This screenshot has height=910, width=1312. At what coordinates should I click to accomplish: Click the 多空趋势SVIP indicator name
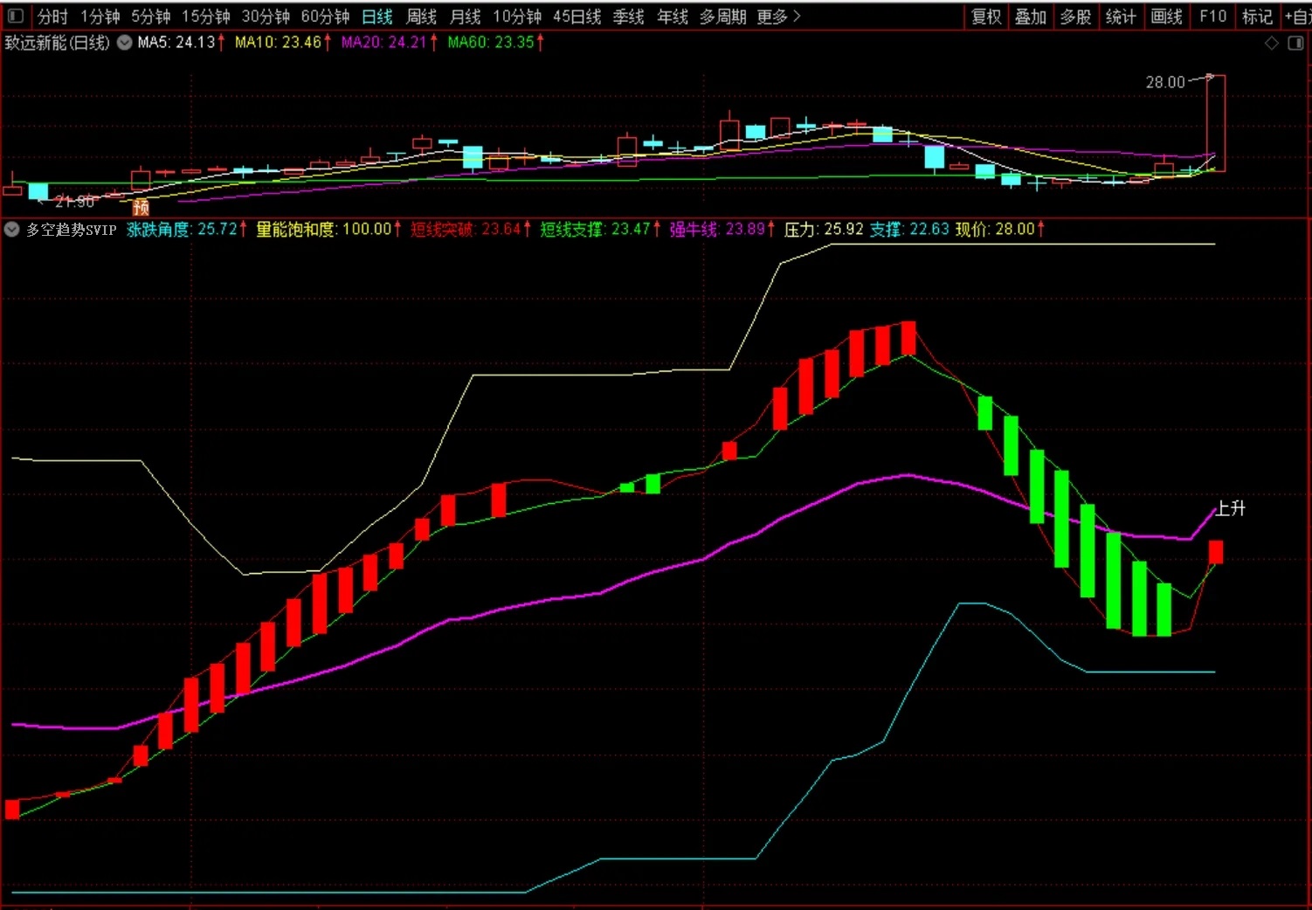[x=71, y=230]
